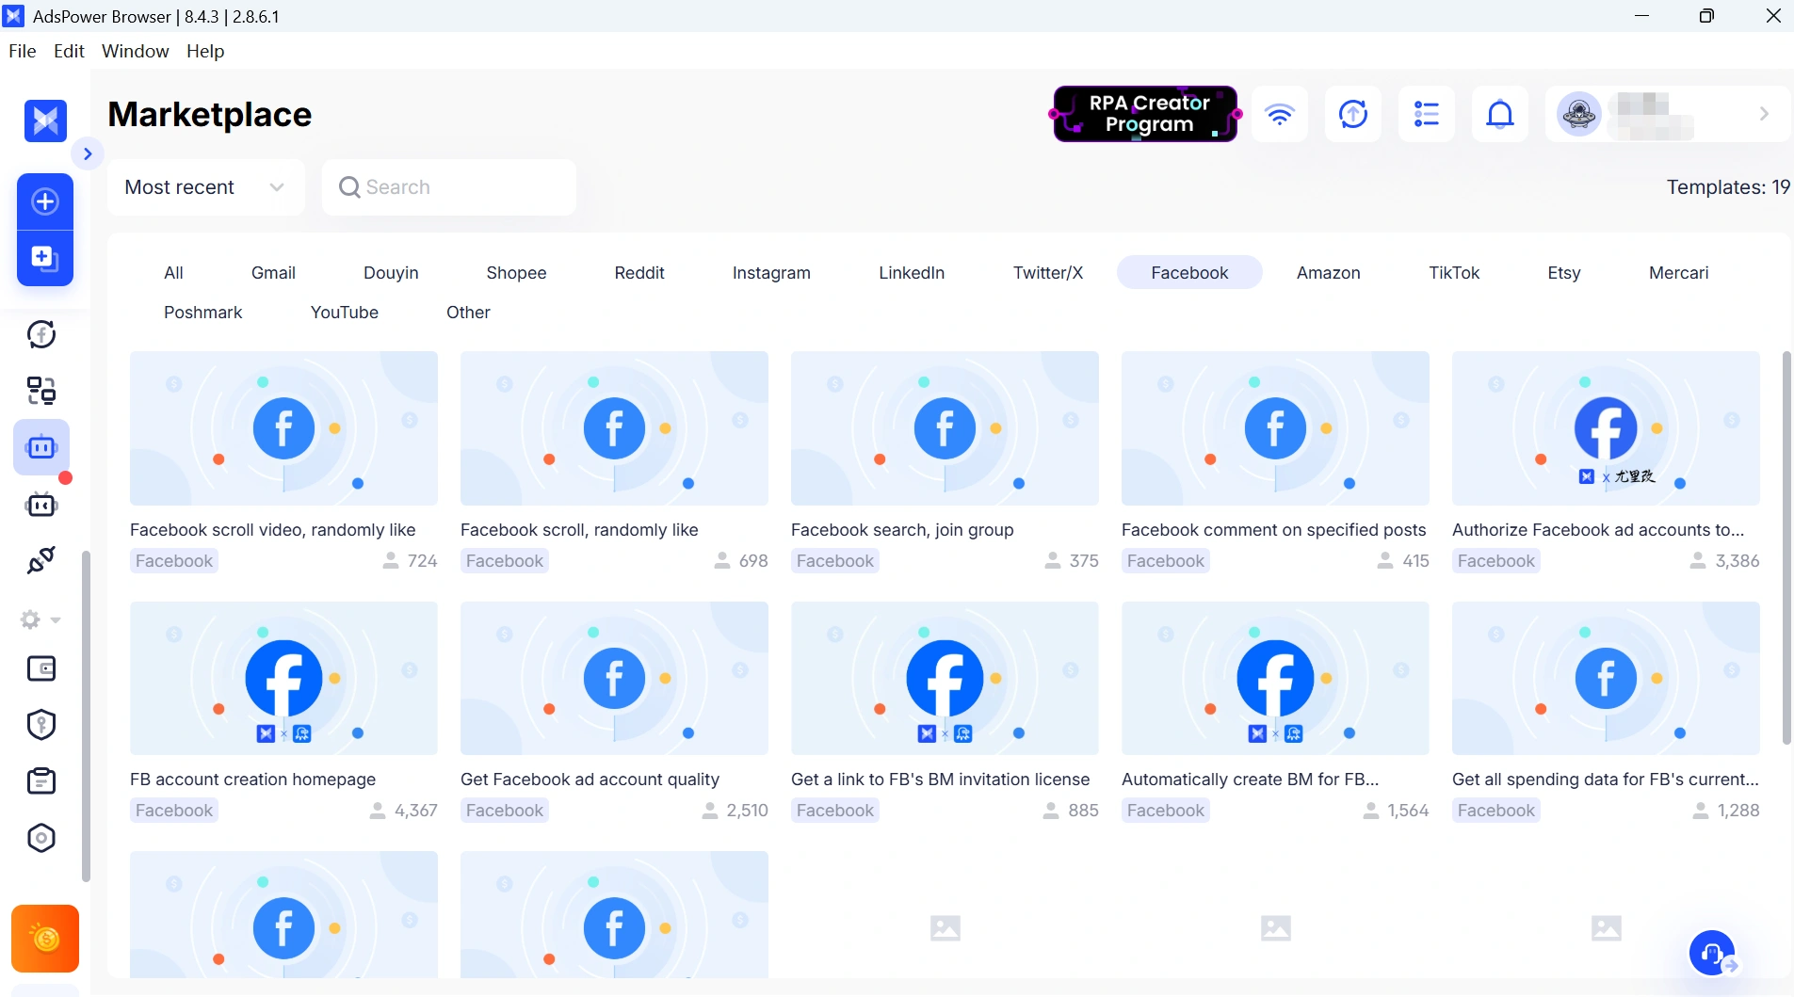The width and height of the screenshot is (1794, 997).
Task: Select the Instagram category tab
Action: click(x=771, y=272)
